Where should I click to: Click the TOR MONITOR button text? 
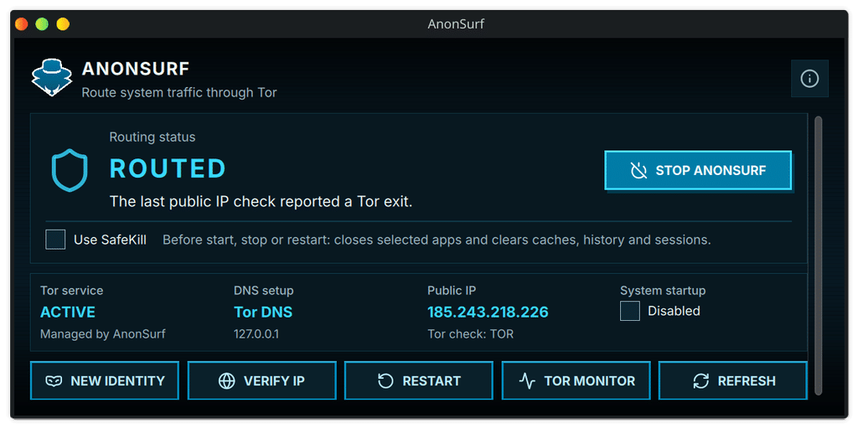(x=590, y=381)
